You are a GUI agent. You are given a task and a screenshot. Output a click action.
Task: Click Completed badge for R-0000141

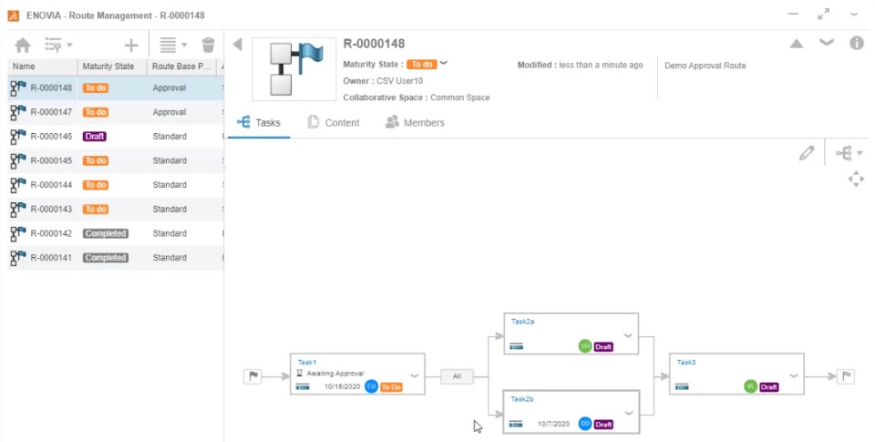click(x=106, y=258)
